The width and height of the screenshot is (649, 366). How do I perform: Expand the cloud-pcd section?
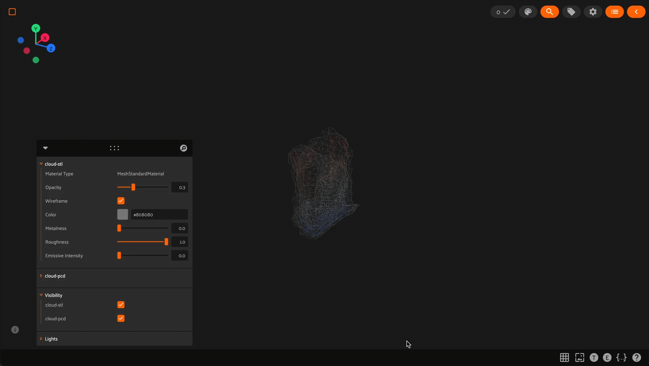point(41,276)
